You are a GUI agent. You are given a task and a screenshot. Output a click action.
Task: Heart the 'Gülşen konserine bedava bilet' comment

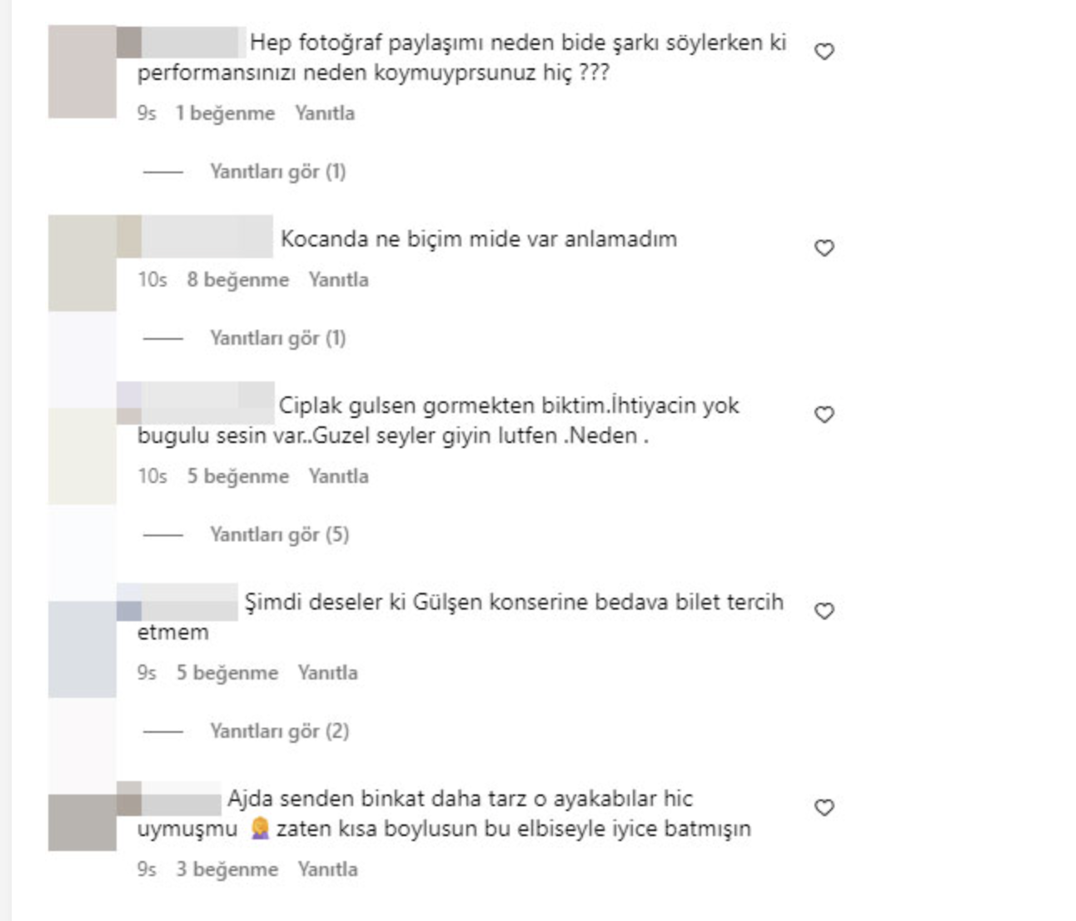(x=824, y=611)
